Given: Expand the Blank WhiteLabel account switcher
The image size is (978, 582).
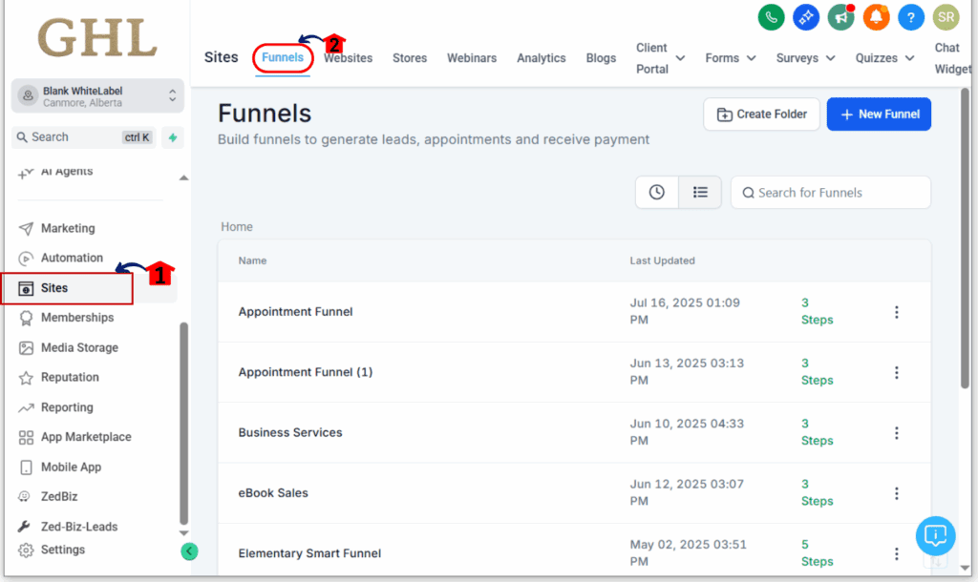Looking at the screenshot, I should click(97, 96).
